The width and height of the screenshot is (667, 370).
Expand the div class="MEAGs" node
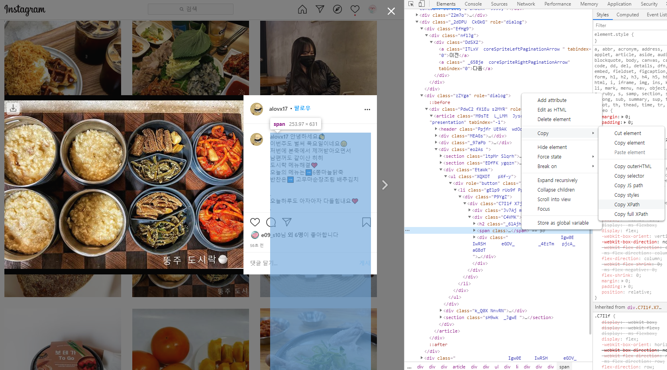coord(436,136)
